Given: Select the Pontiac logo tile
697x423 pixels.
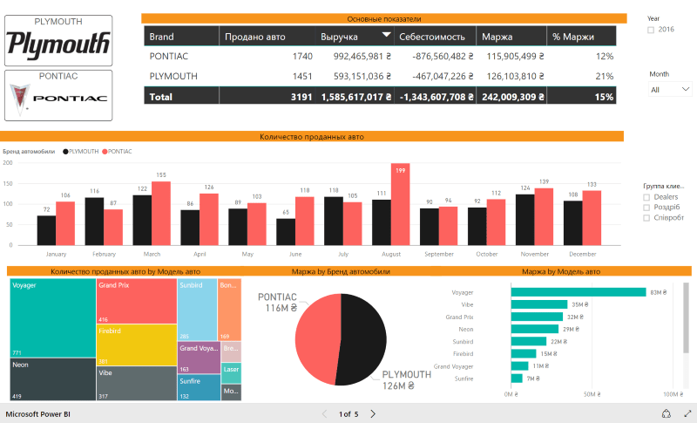Looking at the screenshot, I should pos(58,95).
